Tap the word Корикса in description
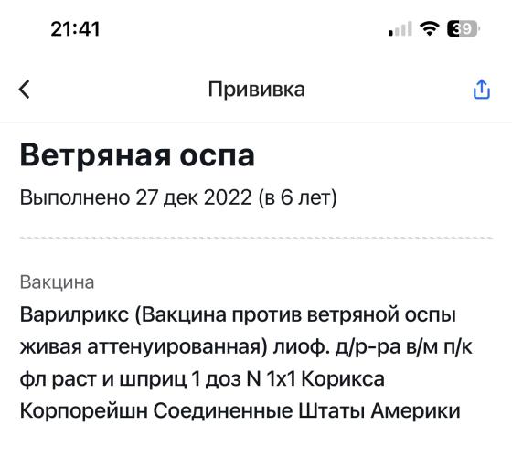Image resolution: width=512 pixels, height=457 pixels. click(343, 379)
